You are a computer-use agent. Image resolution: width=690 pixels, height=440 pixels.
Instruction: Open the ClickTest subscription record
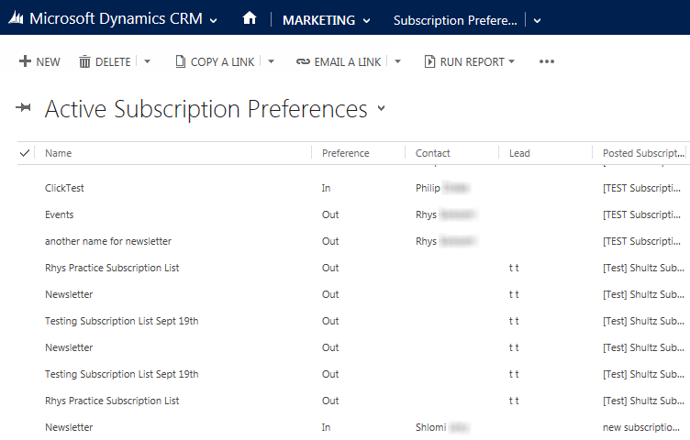64,188
